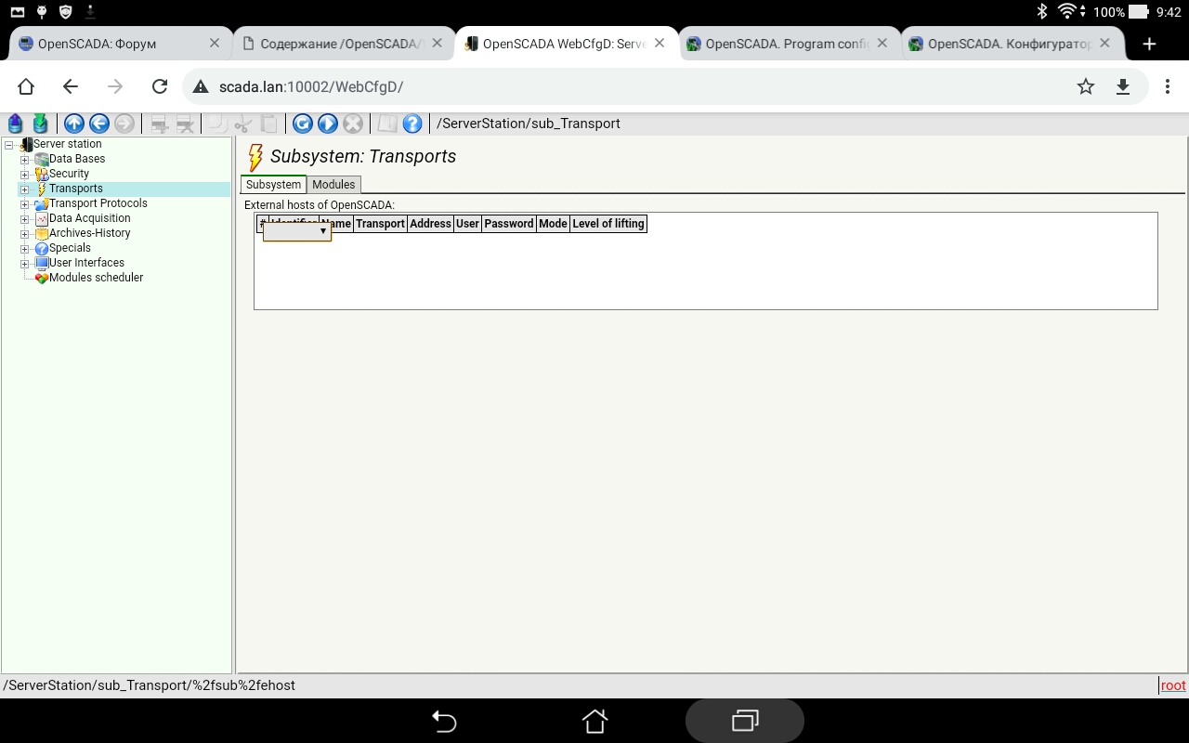Image resolution: width=1189 pixels, height=743 pixels.
Task: Expand the Data Bases tree node
Action: (25, 159)
